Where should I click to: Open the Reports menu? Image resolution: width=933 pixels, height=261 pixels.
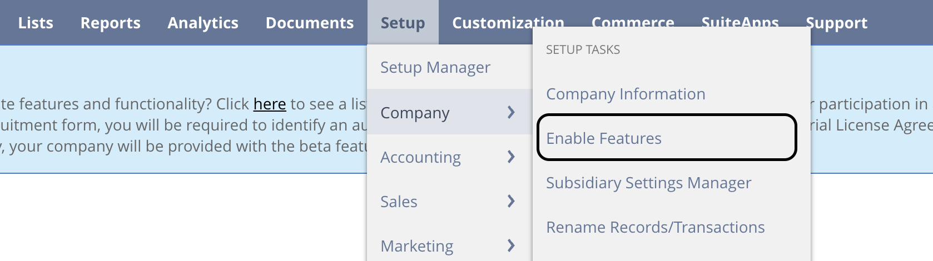(x=110, y=23)
